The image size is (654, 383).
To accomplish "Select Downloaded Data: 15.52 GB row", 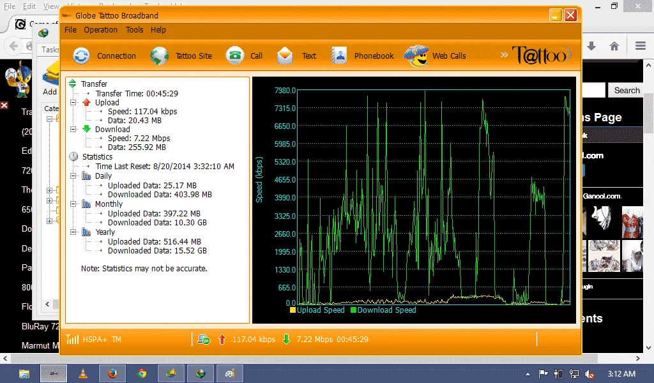I will (157, 250).
